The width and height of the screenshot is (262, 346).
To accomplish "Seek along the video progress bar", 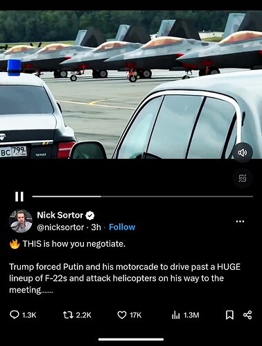I will click(x=143, y=196).
